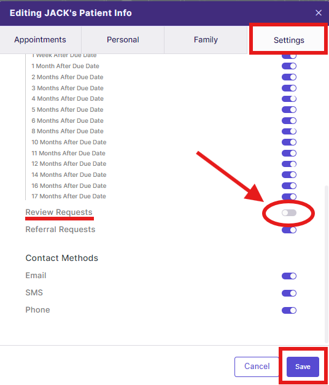Close the Editing JACK's Patient Info dialog

pos(319,13)
